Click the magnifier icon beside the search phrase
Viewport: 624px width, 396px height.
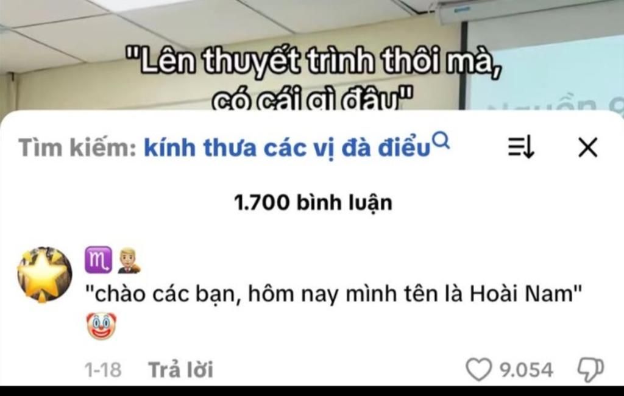tap(441, 141)
